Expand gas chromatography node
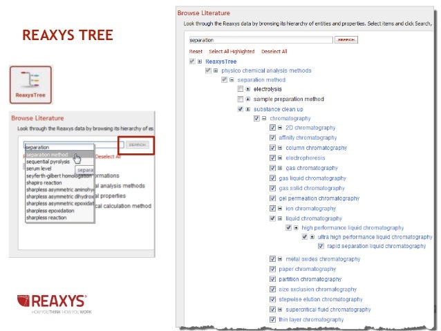The image size is (441, 331). (x=280, y=168)
